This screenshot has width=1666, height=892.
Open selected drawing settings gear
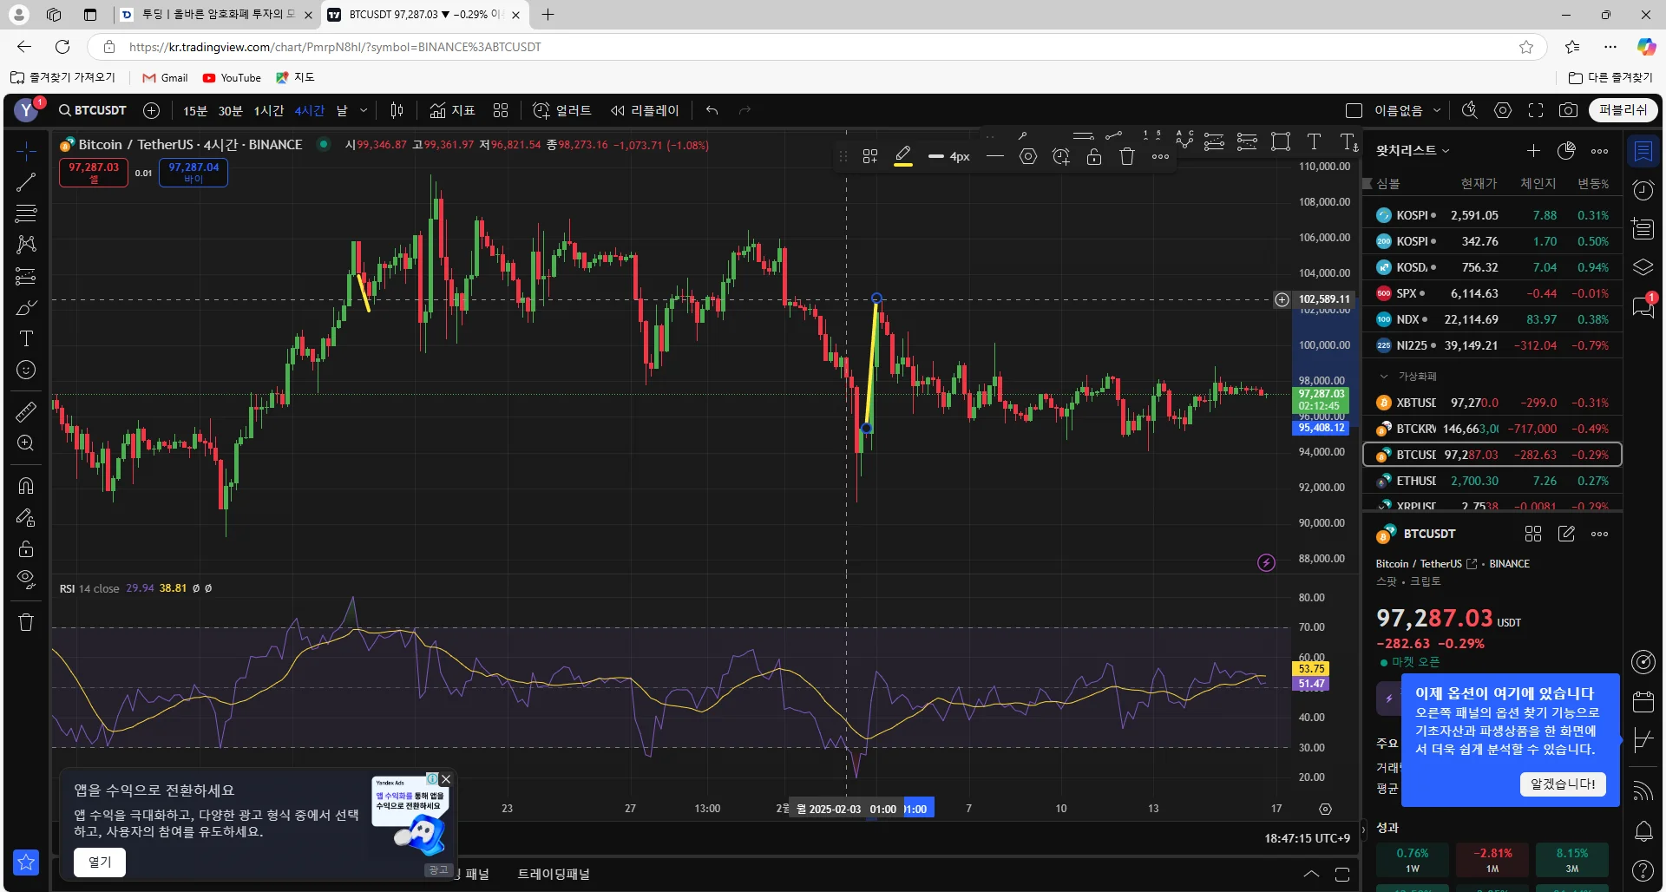pyautogui.click(x=1028, y=157)
